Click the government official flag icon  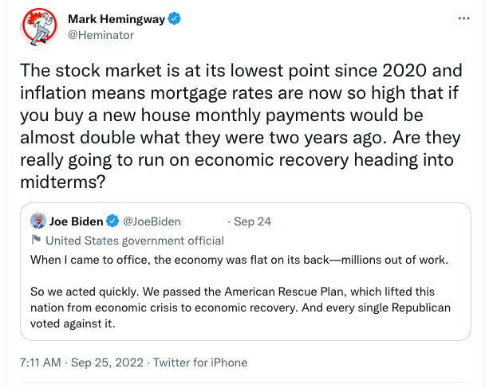coord(35,241)
